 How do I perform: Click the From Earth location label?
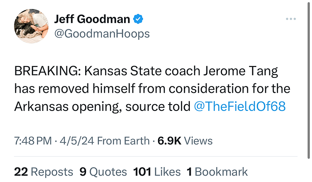pyautogui.click(x=124, y=141)
